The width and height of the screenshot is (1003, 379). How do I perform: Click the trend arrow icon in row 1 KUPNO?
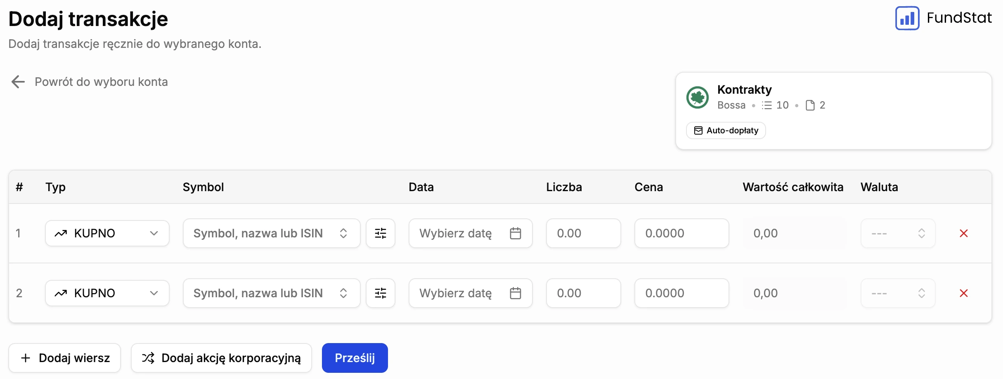tap(61, 233)
